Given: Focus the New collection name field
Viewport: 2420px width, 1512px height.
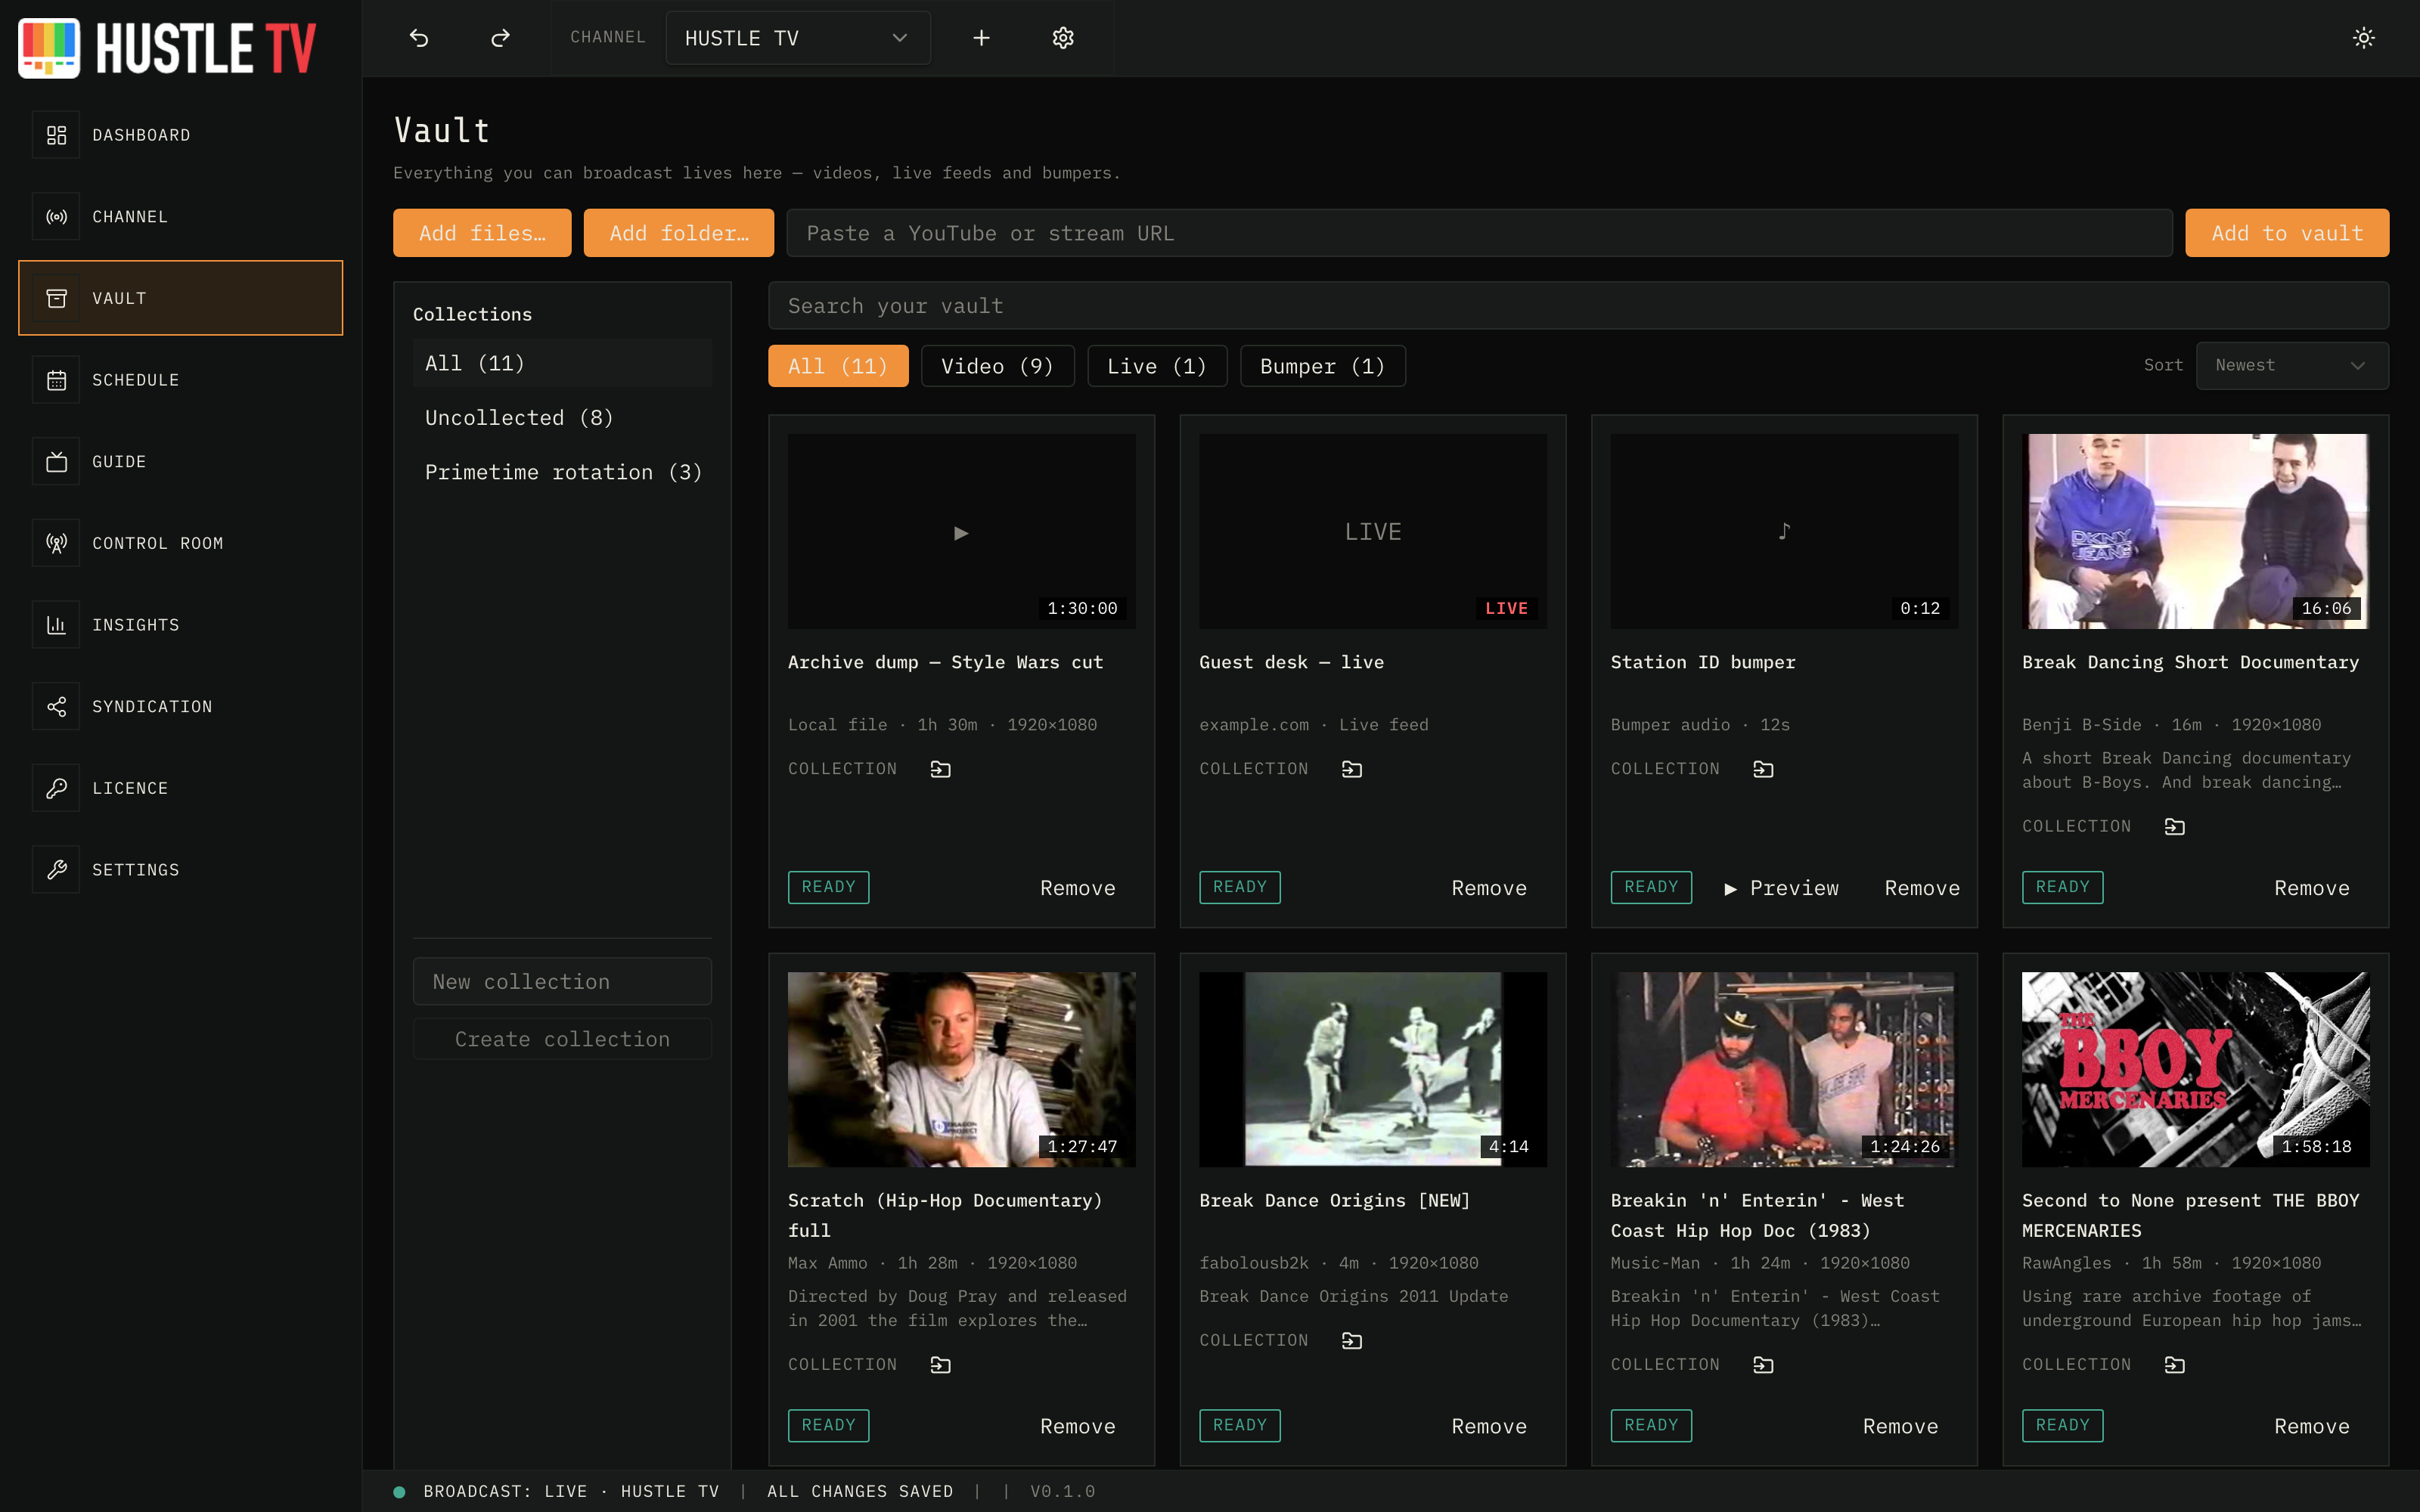Looking at the screenshot, I should [x=562, y=982].
